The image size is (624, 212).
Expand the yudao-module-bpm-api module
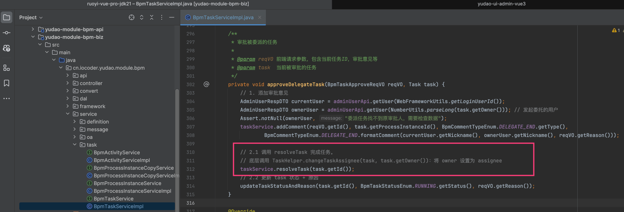[33, 29]
